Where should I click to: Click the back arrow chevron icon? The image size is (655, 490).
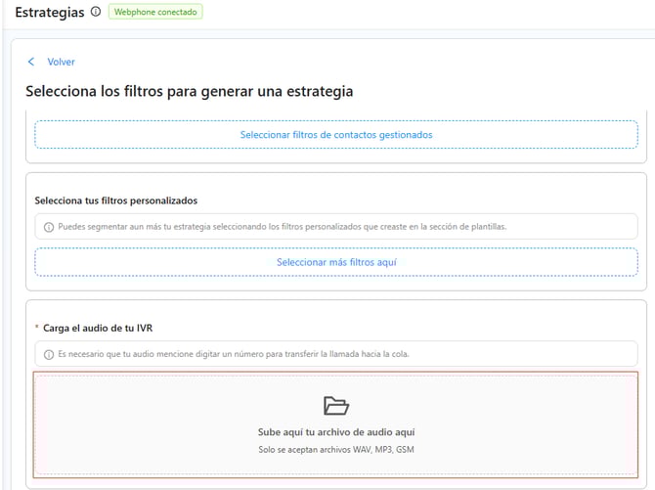[31, 62]
